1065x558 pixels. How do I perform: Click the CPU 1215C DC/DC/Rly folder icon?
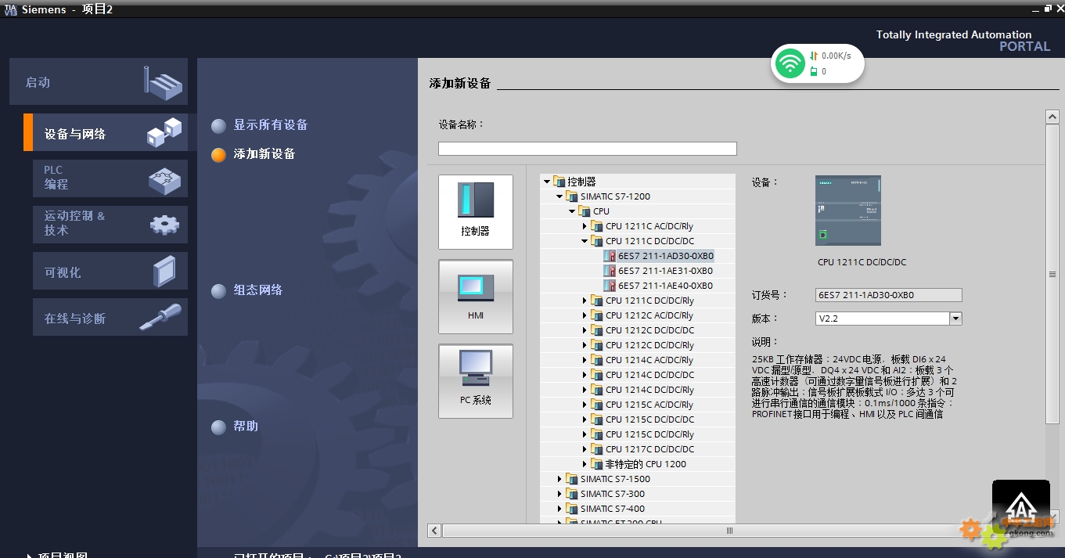click(x=596, y=434)
